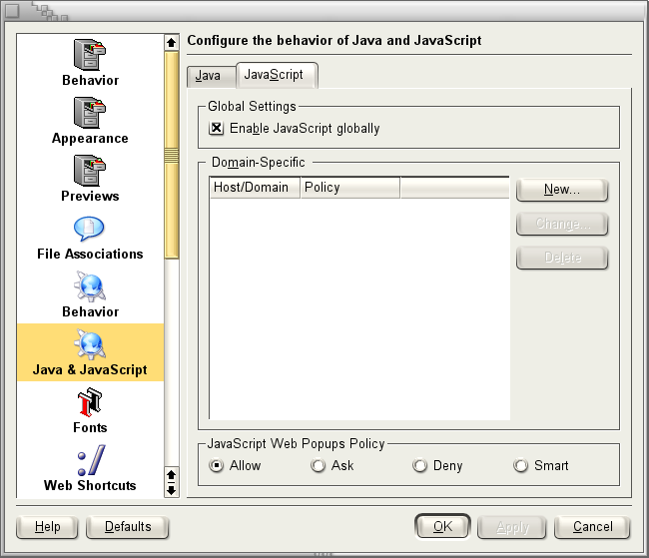Screen dimensions: 649x558
Task: Click the sidebar scrollbar up arrow at top
Action: click(172, 42)
